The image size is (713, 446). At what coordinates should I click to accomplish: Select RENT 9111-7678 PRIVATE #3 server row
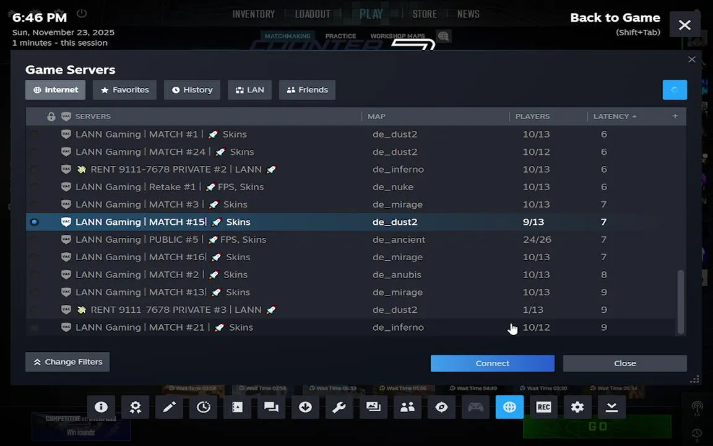350,310
